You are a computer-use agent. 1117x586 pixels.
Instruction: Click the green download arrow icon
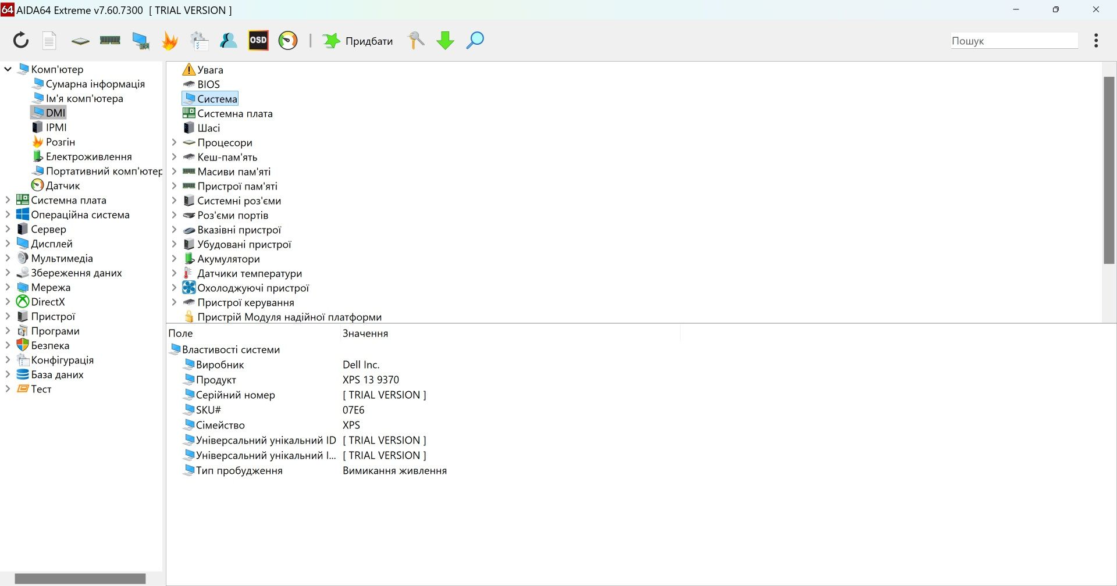click(x=446, y=40)
